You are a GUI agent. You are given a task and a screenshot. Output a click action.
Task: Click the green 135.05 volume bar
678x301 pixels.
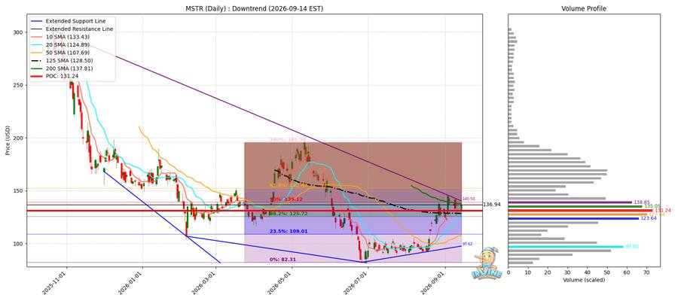pos(575,206)
